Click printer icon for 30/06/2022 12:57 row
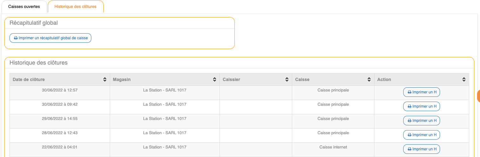Screen dimensions: 480x157 pyautogui.click(x=409, y=92)
